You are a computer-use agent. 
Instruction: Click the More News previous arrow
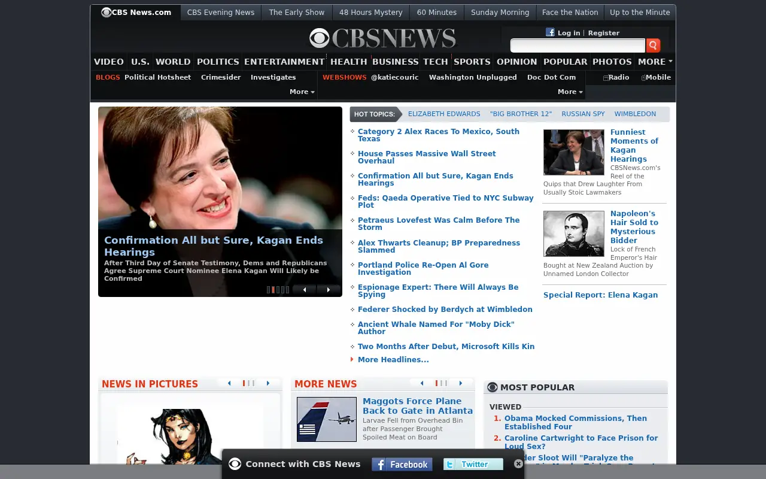click(x=422, y=383)
